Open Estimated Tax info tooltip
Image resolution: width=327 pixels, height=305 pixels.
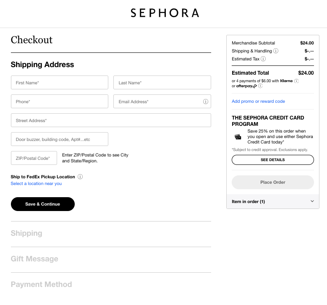pyautogui.click(x=263, y=59)
